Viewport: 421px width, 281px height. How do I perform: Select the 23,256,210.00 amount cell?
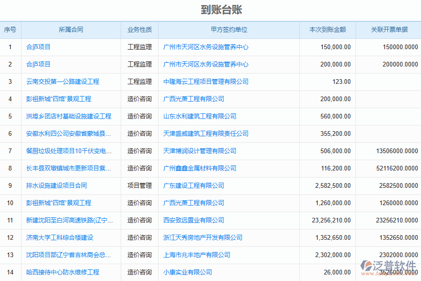pyautogui.click(x=331, y=220)
